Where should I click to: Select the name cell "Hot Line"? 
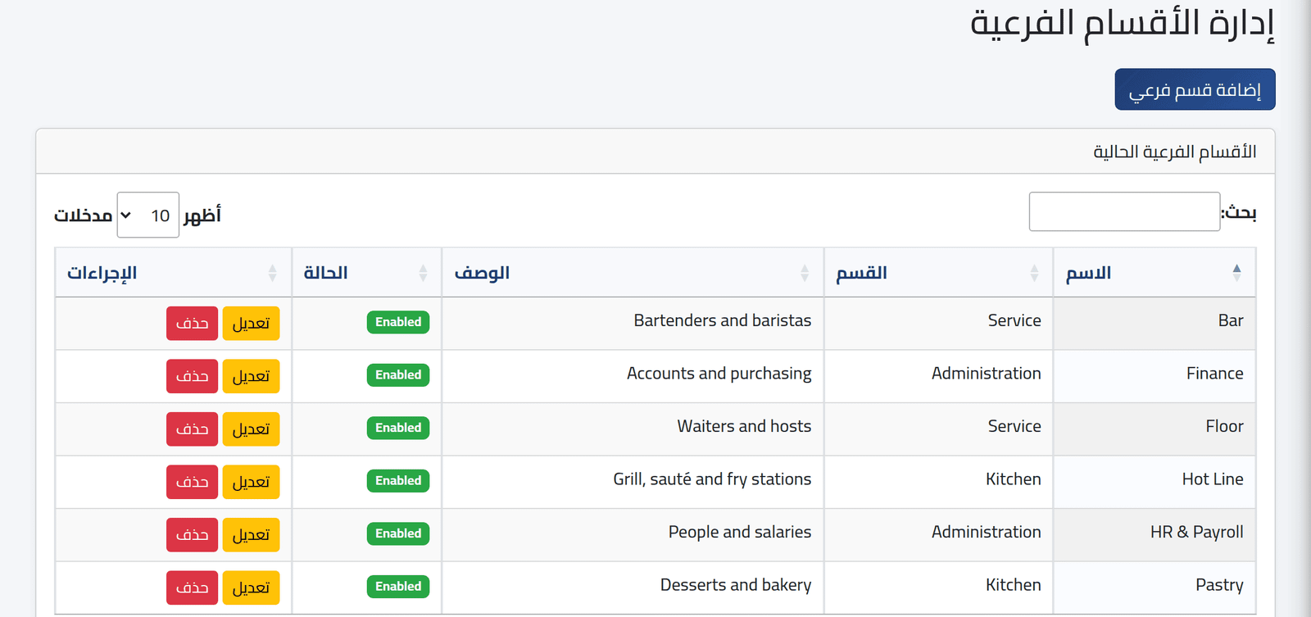[1154, 482]
